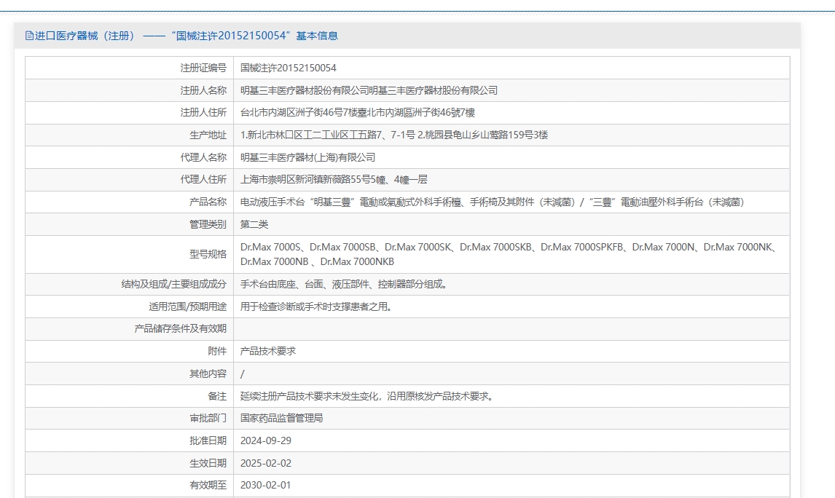
Task: Select production address 新北市林口区工二工业区 value
Action: point(394,135)
